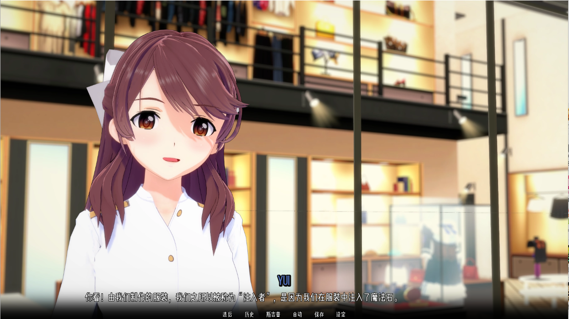Enable 自动 auto-advance mode
This screenshot has width=569, height=319.
point(297,315)
